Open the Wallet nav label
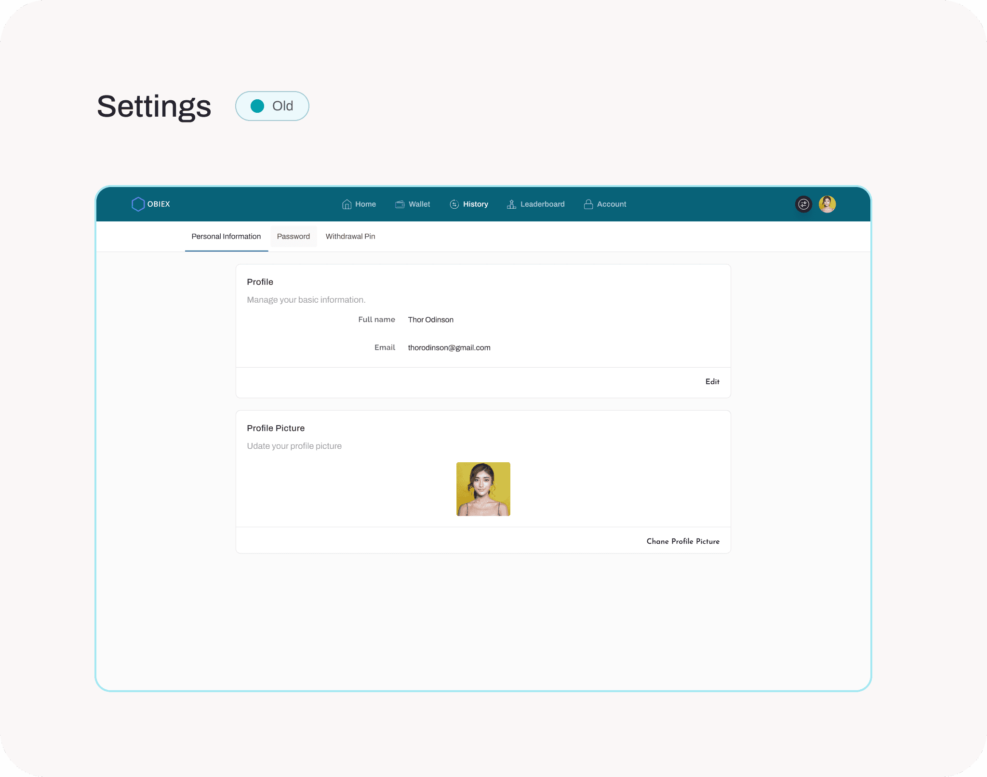987x777 pixels. [x=419, y=204]
